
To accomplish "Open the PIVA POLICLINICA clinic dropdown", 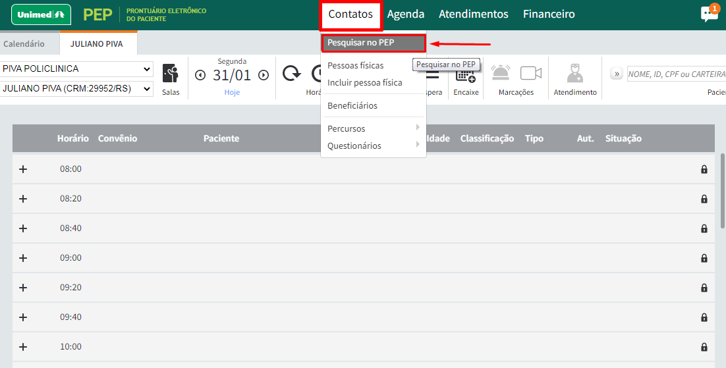I will (x=76, y=69).
